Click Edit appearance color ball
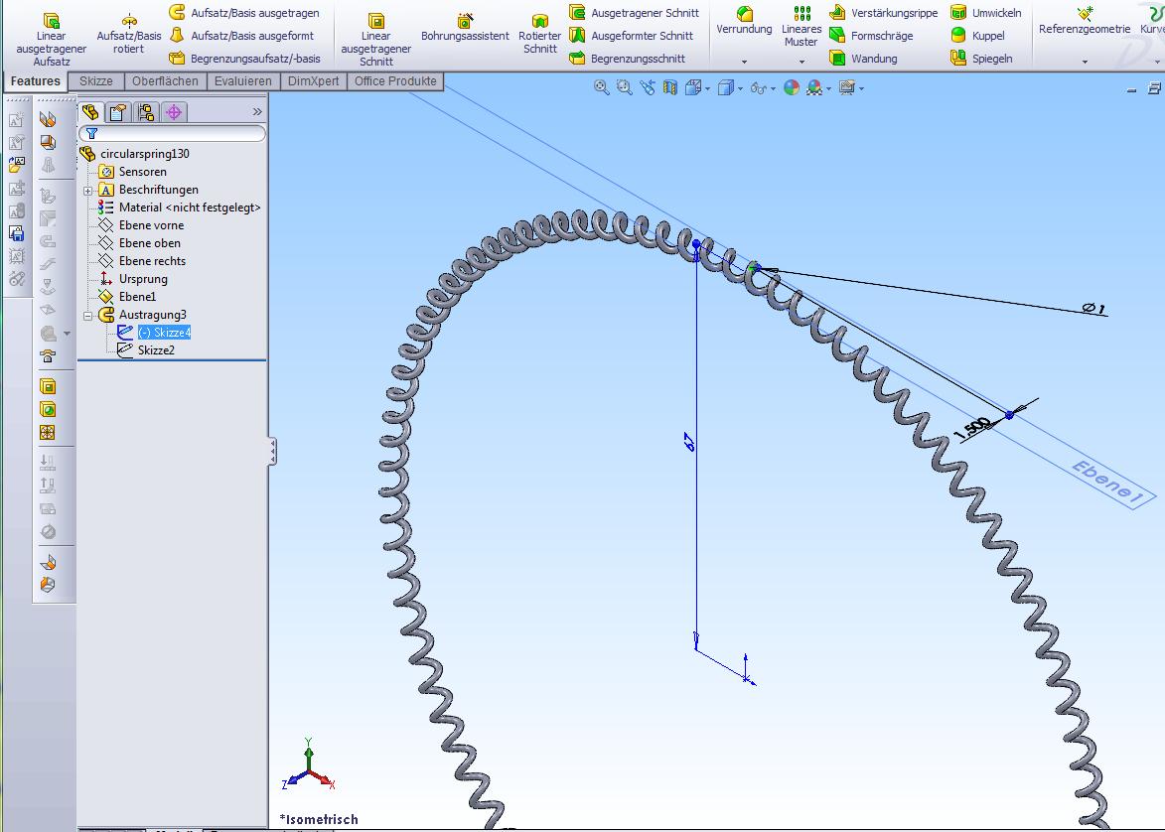The height and width of the screenshot is (832, 1165). pyautogui.click(x=792, y=87)
